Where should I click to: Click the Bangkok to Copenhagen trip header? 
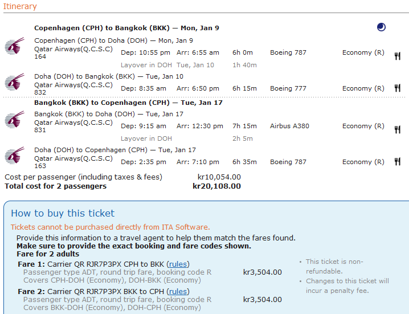tap(128, 103)
